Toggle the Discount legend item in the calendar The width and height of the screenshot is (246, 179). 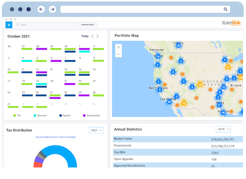[x=40, y=115]
